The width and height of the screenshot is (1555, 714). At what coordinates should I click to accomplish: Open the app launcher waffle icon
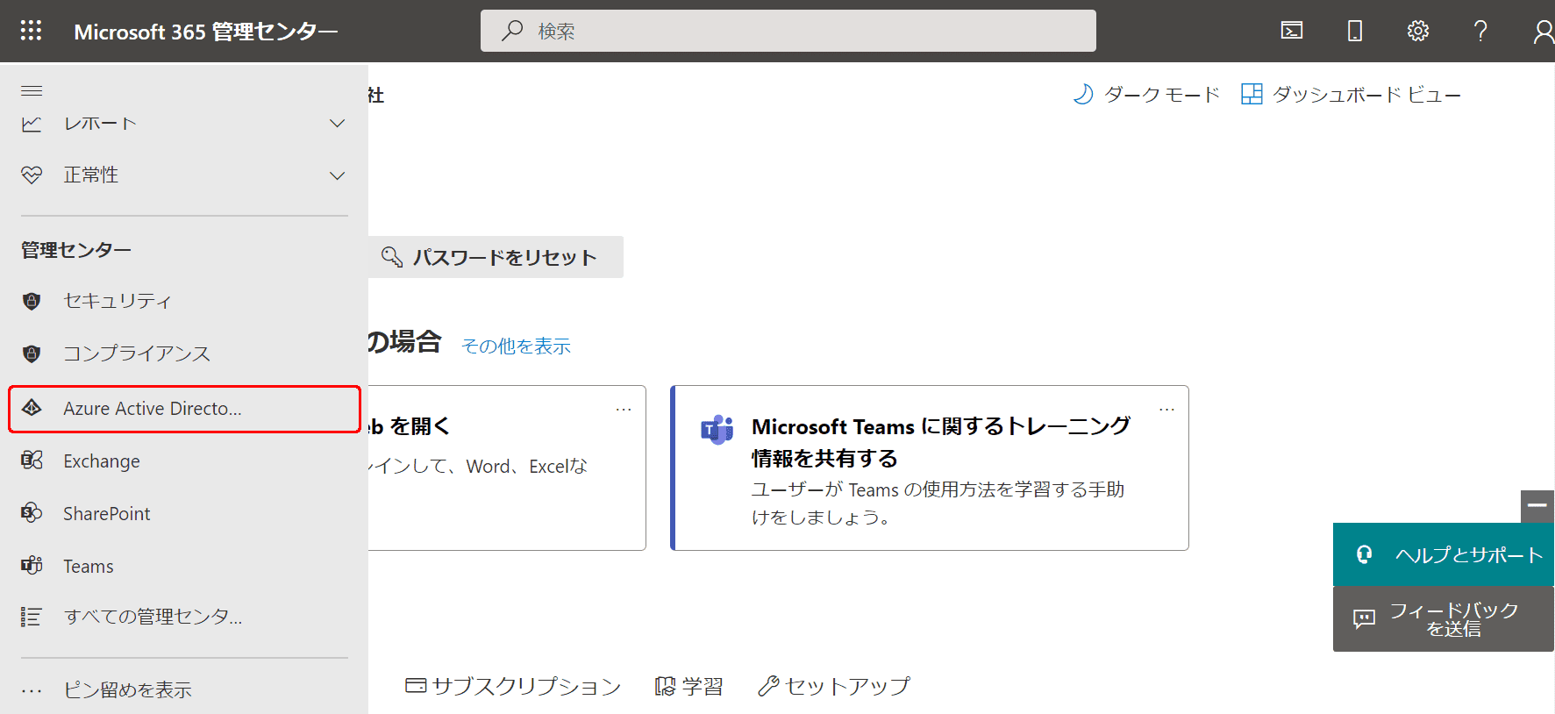(x=31, y=31)
